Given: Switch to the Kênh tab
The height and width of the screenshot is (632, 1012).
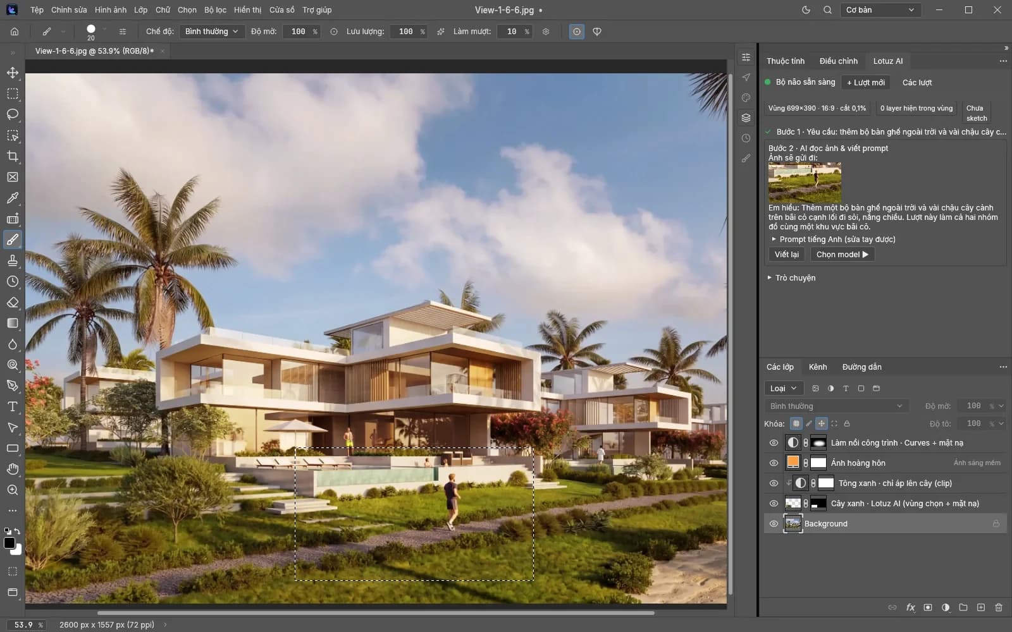Looking at the screenshot, I should coord(818,367).
